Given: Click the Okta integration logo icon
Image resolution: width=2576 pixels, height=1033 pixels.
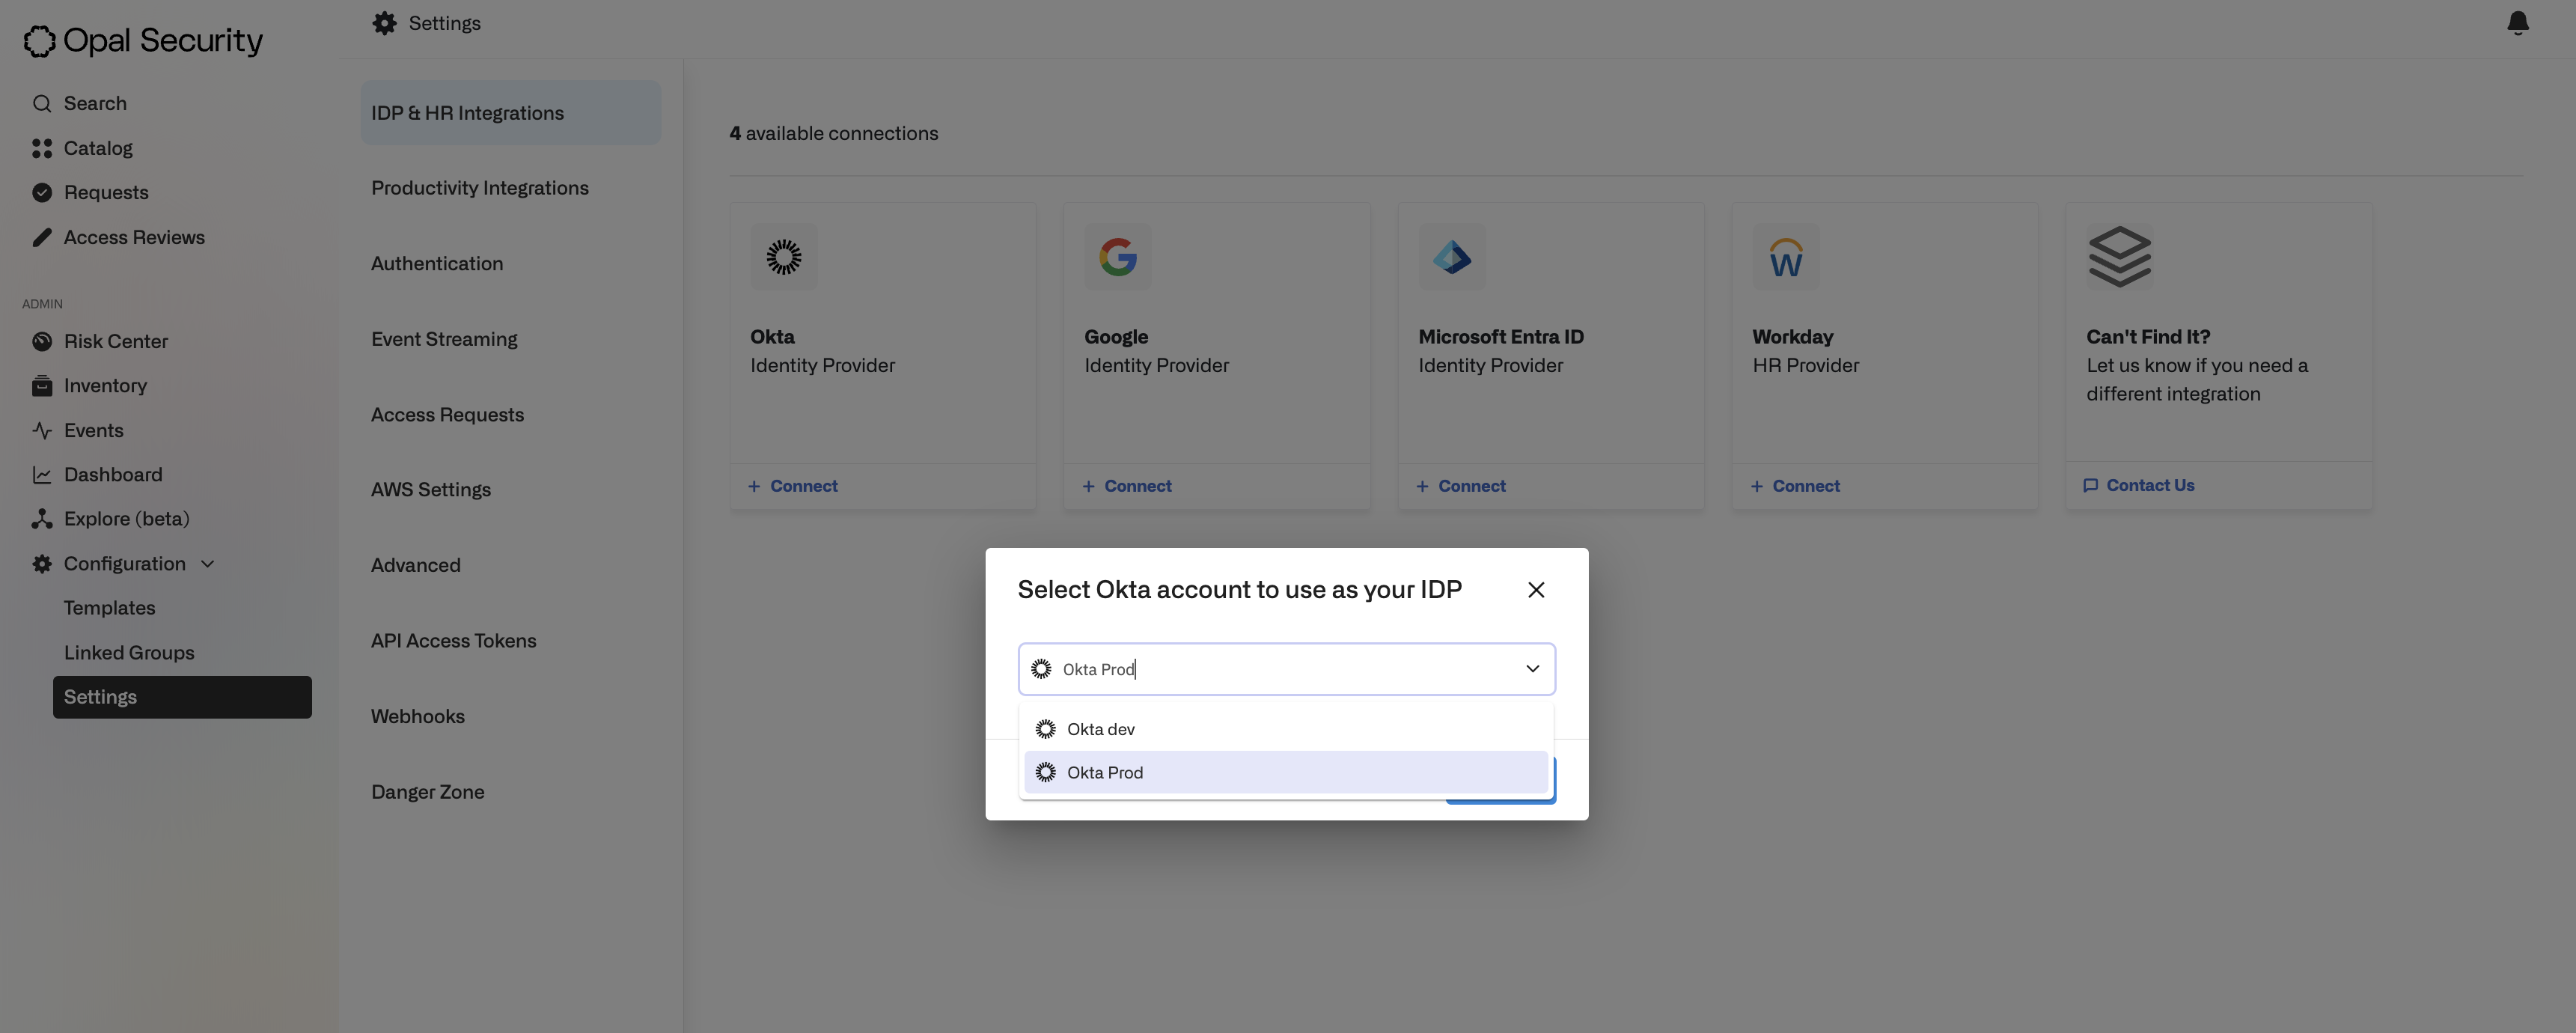Looking at the screenshot, I should [784, 257].
